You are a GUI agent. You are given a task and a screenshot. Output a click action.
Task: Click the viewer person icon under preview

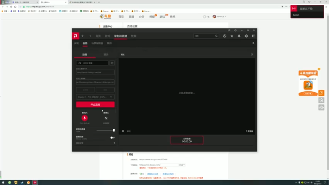pyautogui.click(x=123, y=131)
